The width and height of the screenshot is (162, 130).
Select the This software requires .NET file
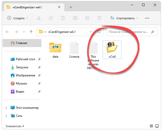coord(93,55)
